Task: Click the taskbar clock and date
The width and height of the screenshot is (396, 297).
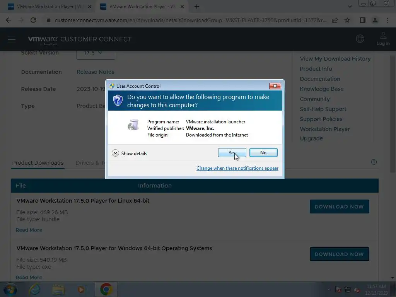Action: (x=376, y=290)
